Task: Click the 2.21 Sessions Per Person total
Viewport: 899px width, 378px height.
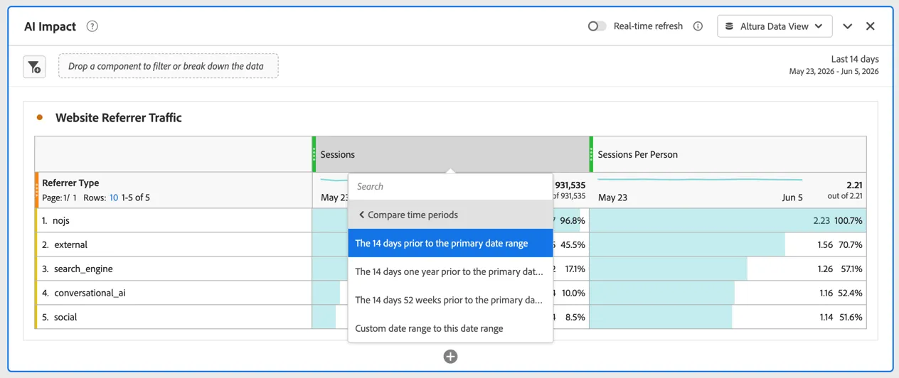Action: pos(854,185)
